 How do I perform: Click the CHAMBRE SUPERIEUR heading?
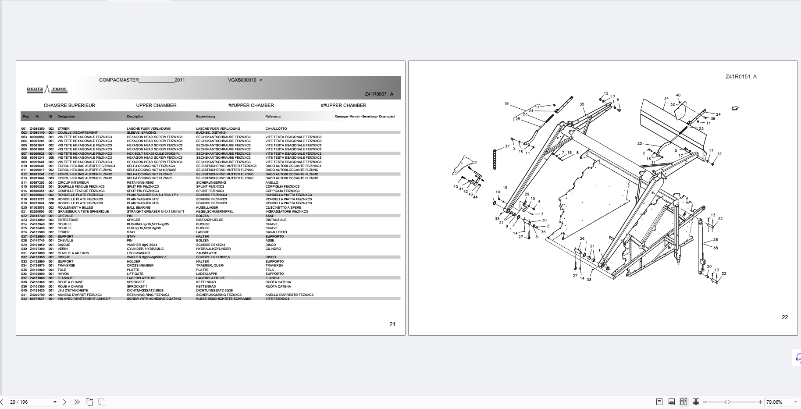69,105
